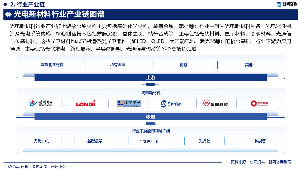Viewport: 301px width, 169px height.
Task: Select the LONGi company logo
Action: tap(85, 103)
